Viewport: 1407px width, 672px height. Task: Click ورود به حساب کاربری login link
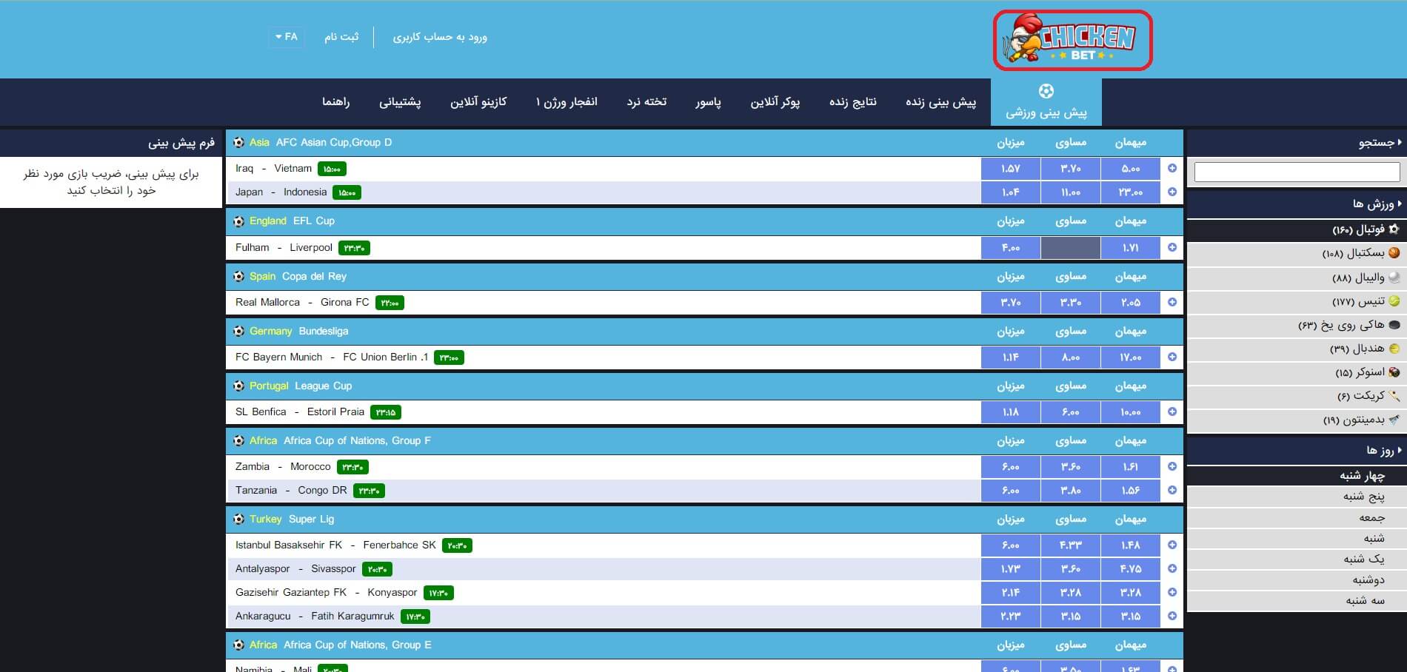(440, 36)
